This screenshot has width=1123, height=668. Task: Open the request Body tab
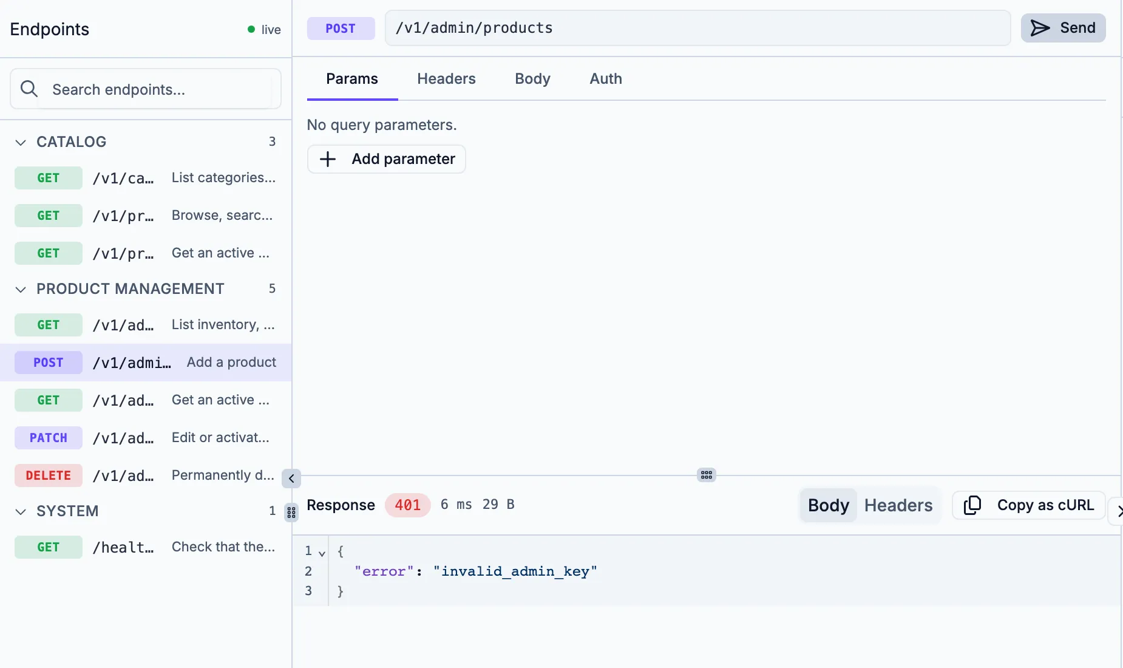tap(532, 79)
